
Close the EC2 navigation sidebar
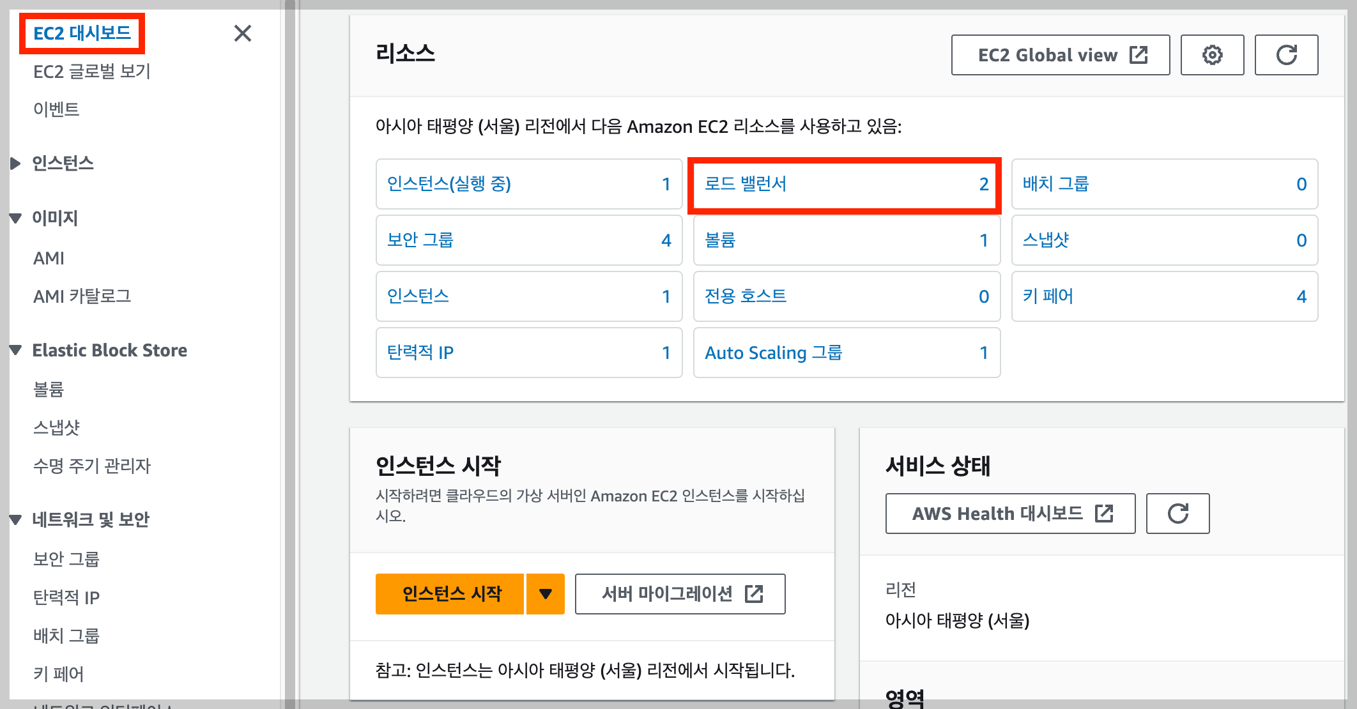243,33
